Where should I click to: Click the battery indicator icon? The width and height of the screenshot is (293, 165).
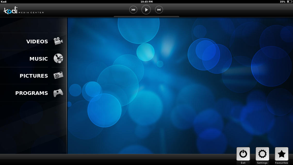coord(289,2)
